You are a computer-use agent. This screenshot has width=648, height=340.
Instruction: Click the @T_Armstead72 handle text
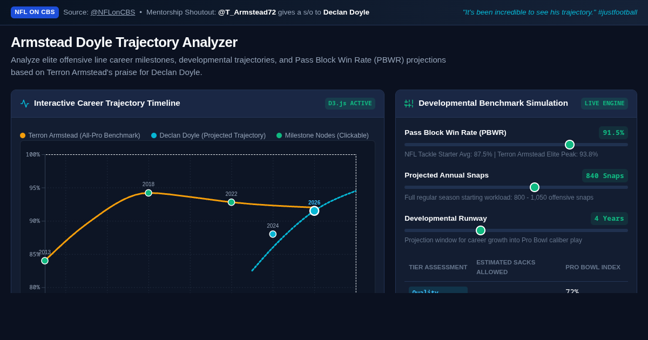247,12
